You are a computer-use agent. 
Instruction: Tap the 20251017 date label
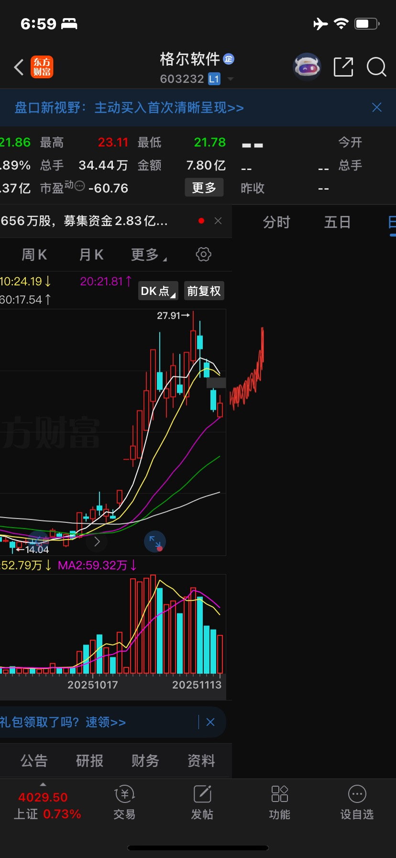pyautogui.click(x=93, y=685)
